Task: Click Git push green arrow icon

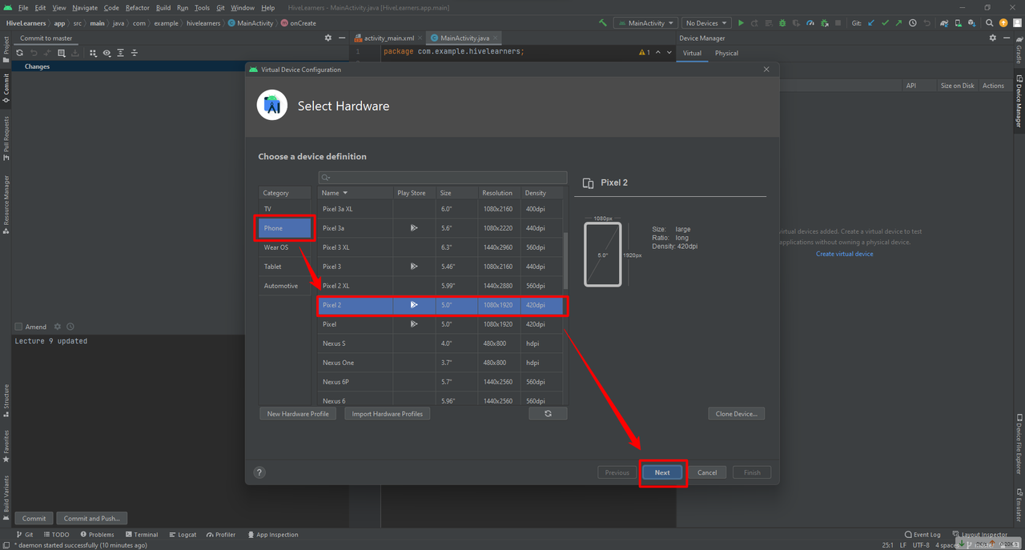Action: (x=898, y=23)
